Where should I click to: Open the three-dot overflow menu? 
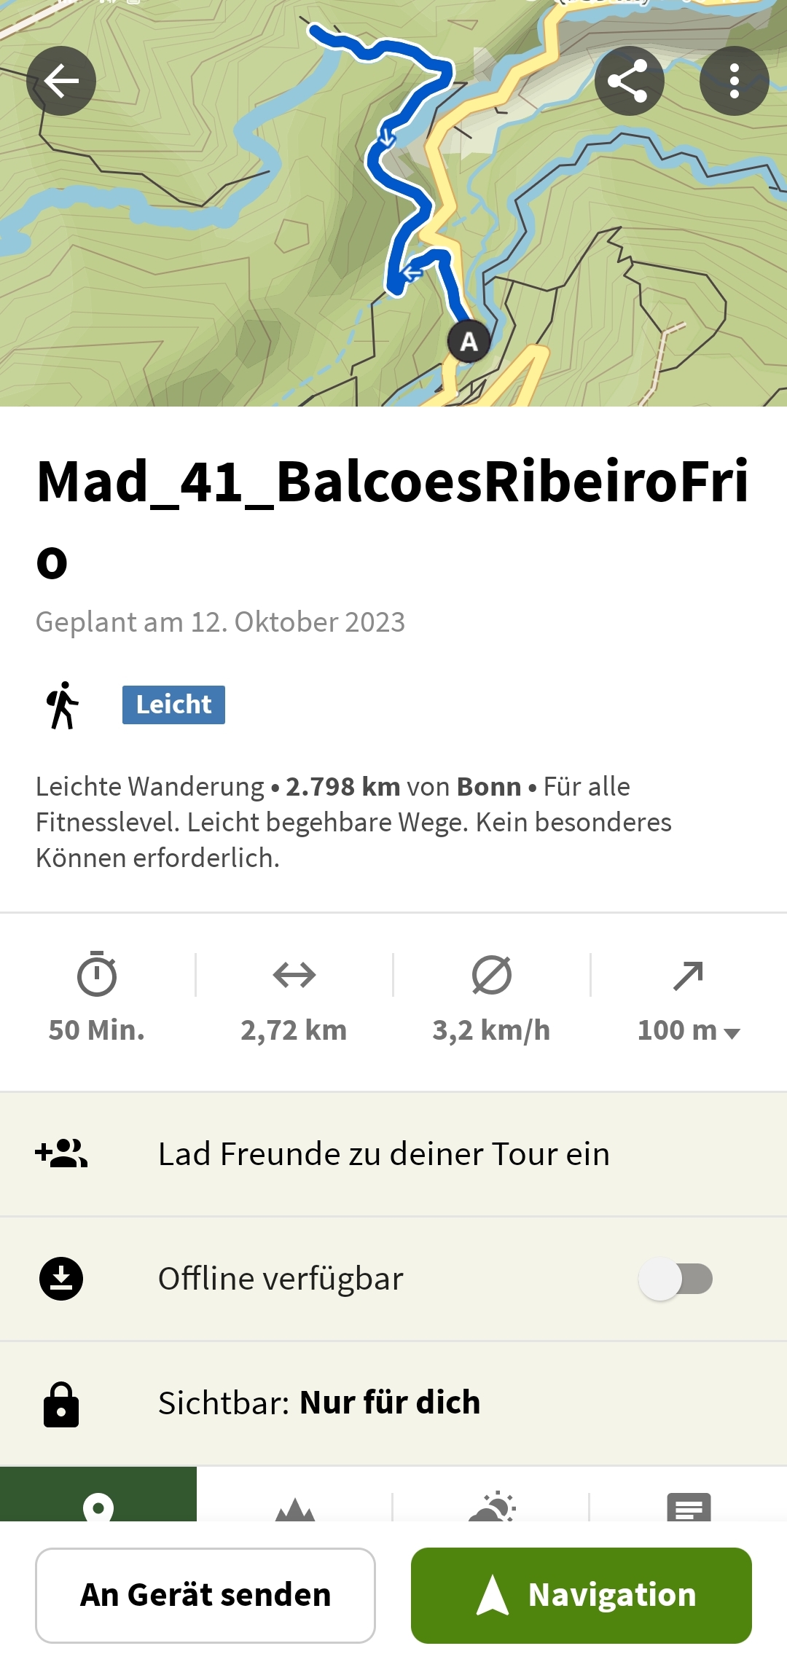pos(734,81)
